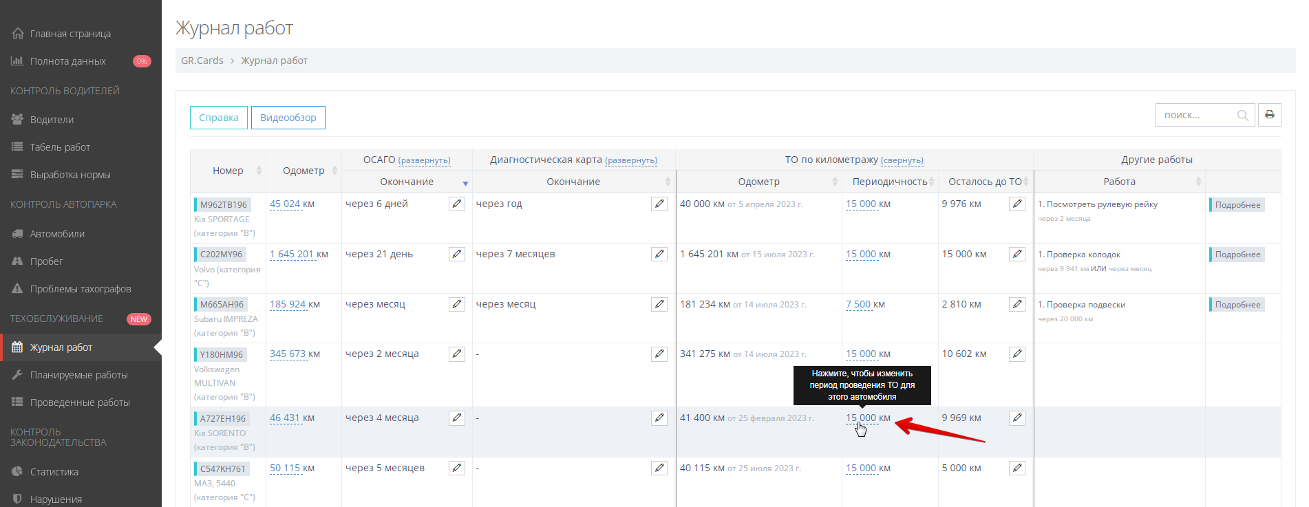Sort table by Номер column
Image resolution: width=1309 pixels, height=507 pixels.
[228, 171]
